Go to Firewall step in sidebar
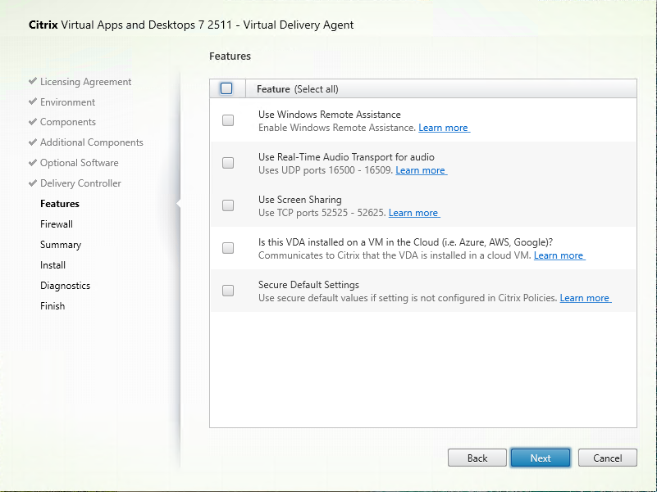This screenshot has width=657, height=492. tap(57, 224)
